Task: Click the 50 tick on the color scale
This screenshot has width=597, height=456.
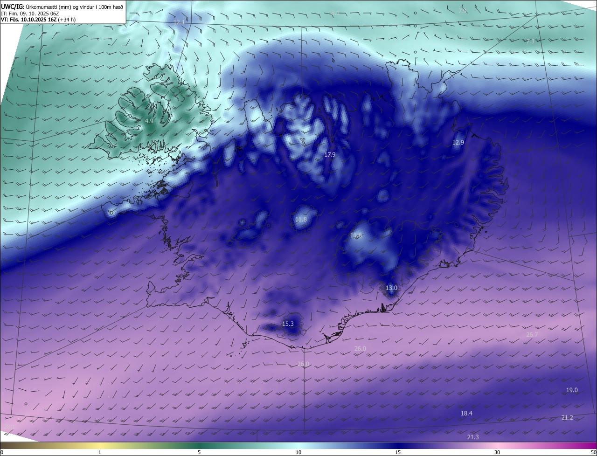Action: [x=593, y=452]
